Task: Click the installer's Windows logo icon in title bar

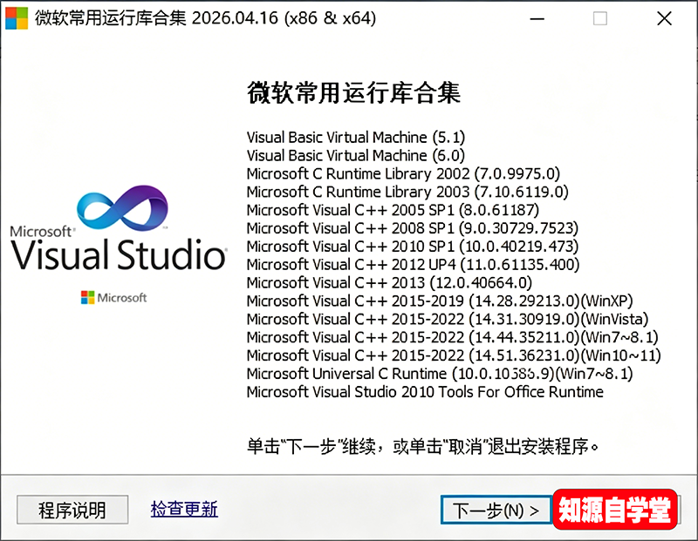Action: tap(16, 17)
